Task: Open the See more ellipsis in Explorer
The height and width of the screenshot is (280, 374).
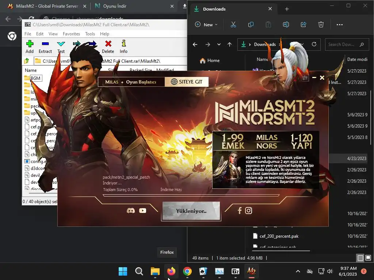Action: click(x=339, y=24)
